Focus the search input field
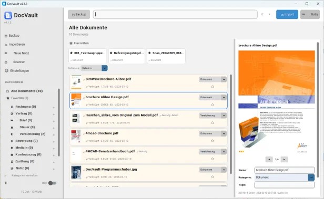Image resolution: width=324 pixels, height=199 pixels. point(175,14)
